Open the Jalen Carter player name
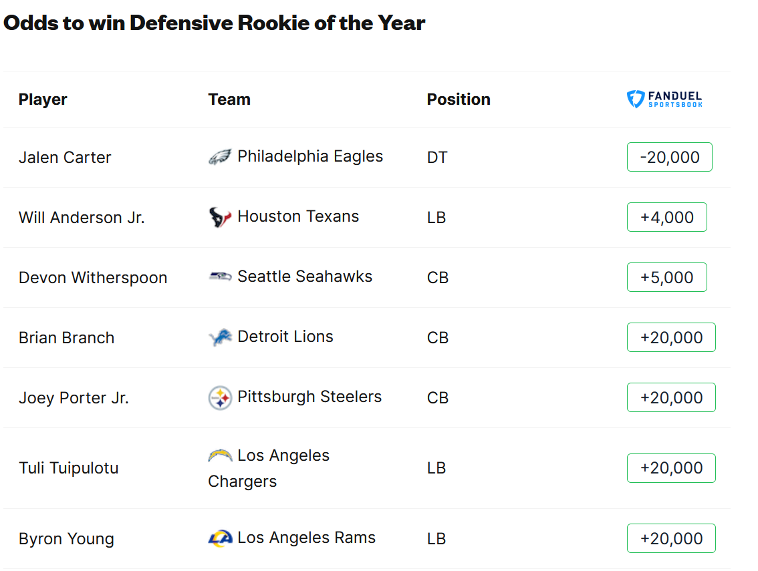 click(x=65, y=158)
